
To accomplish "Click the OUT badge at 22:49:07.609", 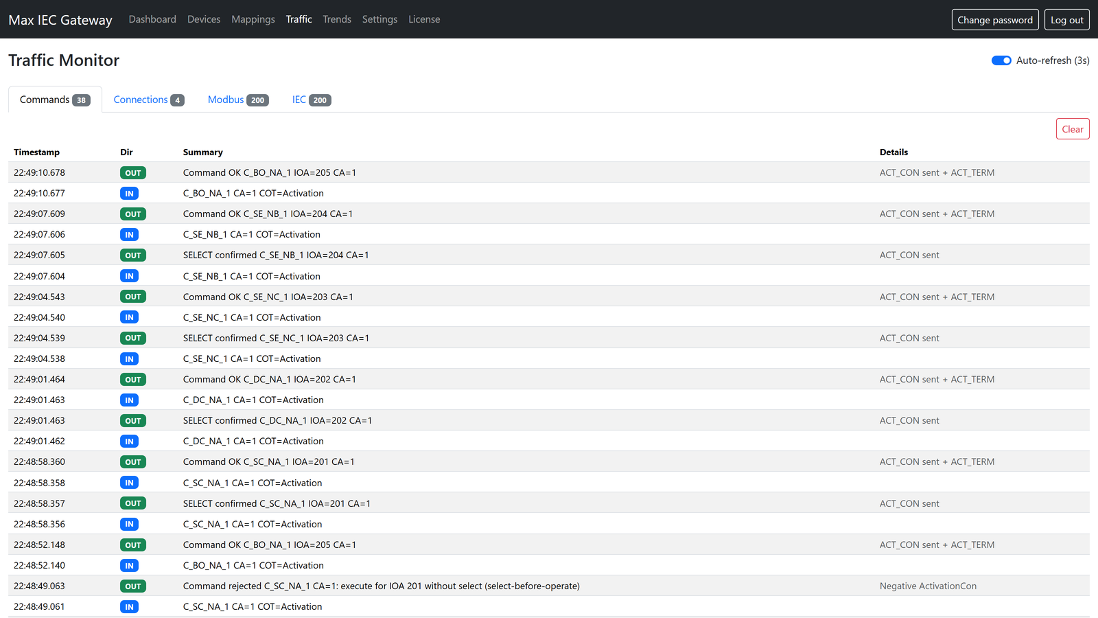I will point(133,214).
